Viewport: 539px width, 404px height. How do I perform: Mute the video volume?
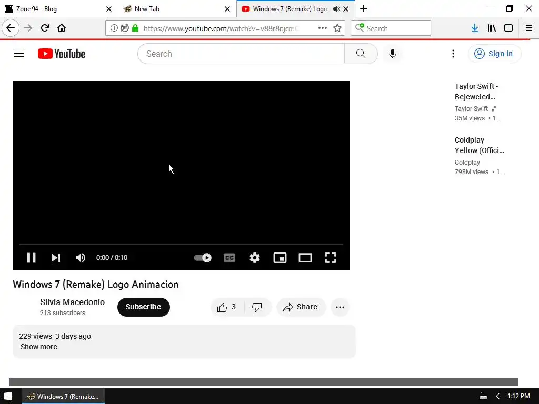81,258
